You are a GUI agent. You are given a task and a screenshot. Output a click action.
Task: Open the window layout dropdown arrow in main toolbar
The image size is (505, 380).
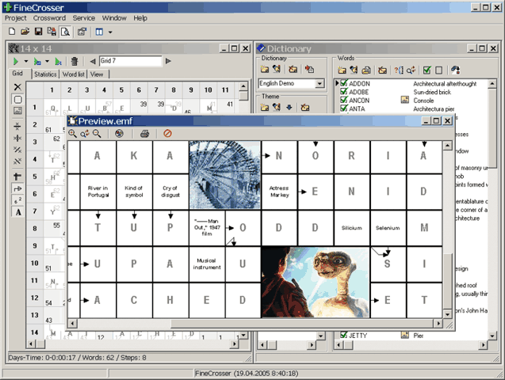[109, 32]
